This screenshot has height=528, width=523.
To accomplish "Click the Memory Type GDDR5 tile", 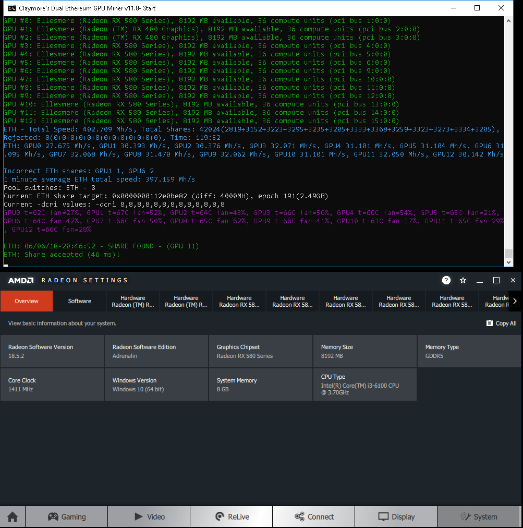I will (469, 351).
